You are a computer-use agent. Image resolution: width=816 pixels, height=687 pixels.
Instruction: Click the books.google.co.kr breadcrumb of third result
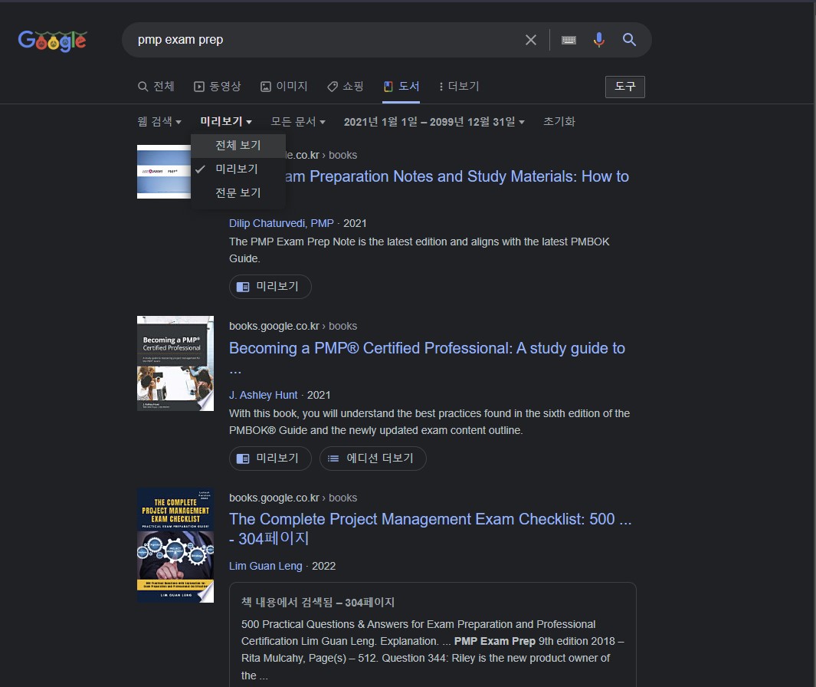point(293,498)
